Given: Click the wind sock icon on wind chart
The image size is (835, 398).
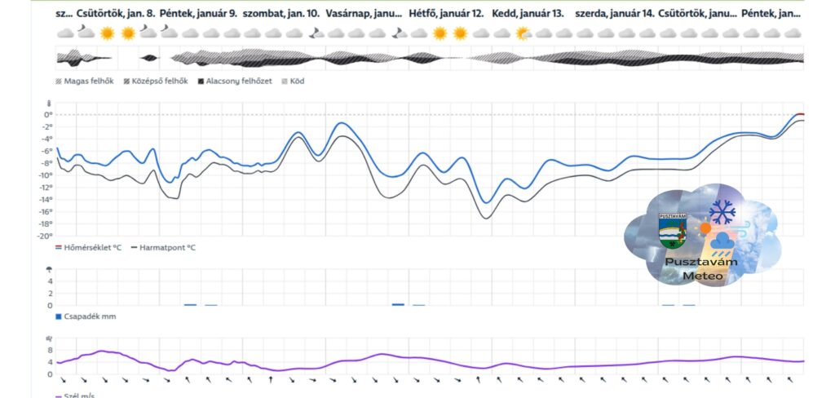Looking at the screenshot, I should click(x=50, y=338).
